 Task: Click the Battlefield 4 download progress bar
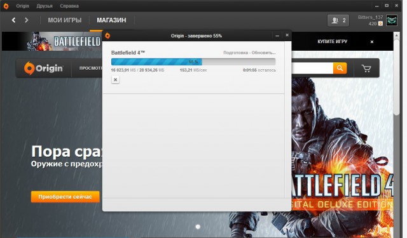click(x=193, y=62)
